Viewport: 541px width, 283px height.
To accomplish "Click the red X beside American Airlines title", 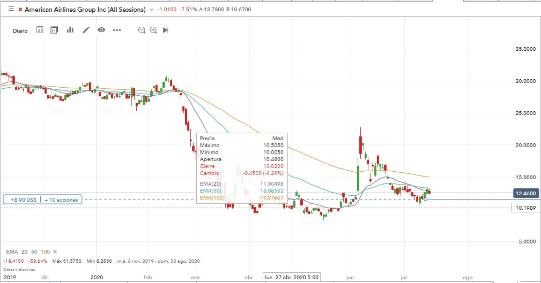I will [20, 10].
